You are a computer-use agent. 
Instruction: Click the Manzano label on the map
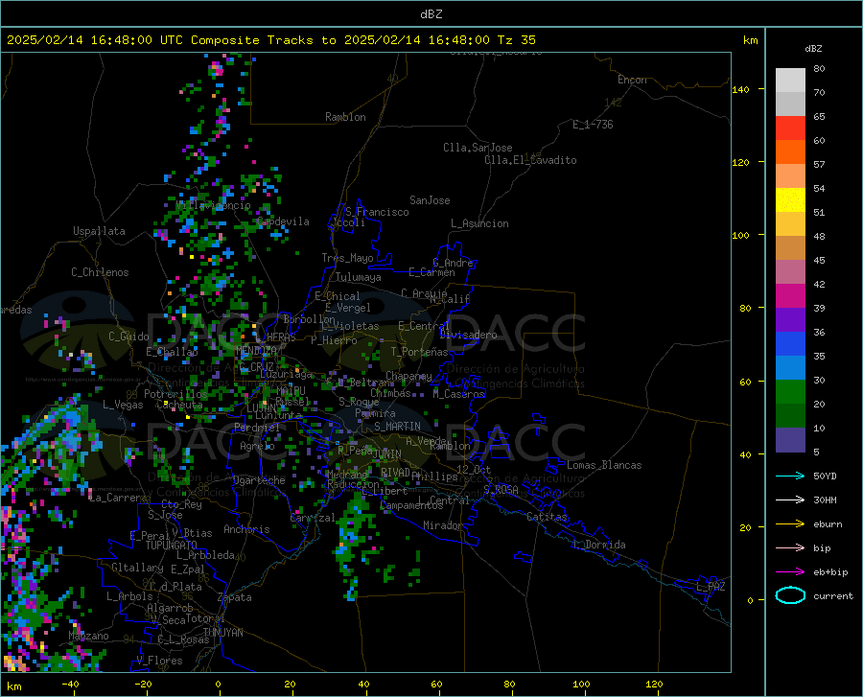click(x=88, y=636)
